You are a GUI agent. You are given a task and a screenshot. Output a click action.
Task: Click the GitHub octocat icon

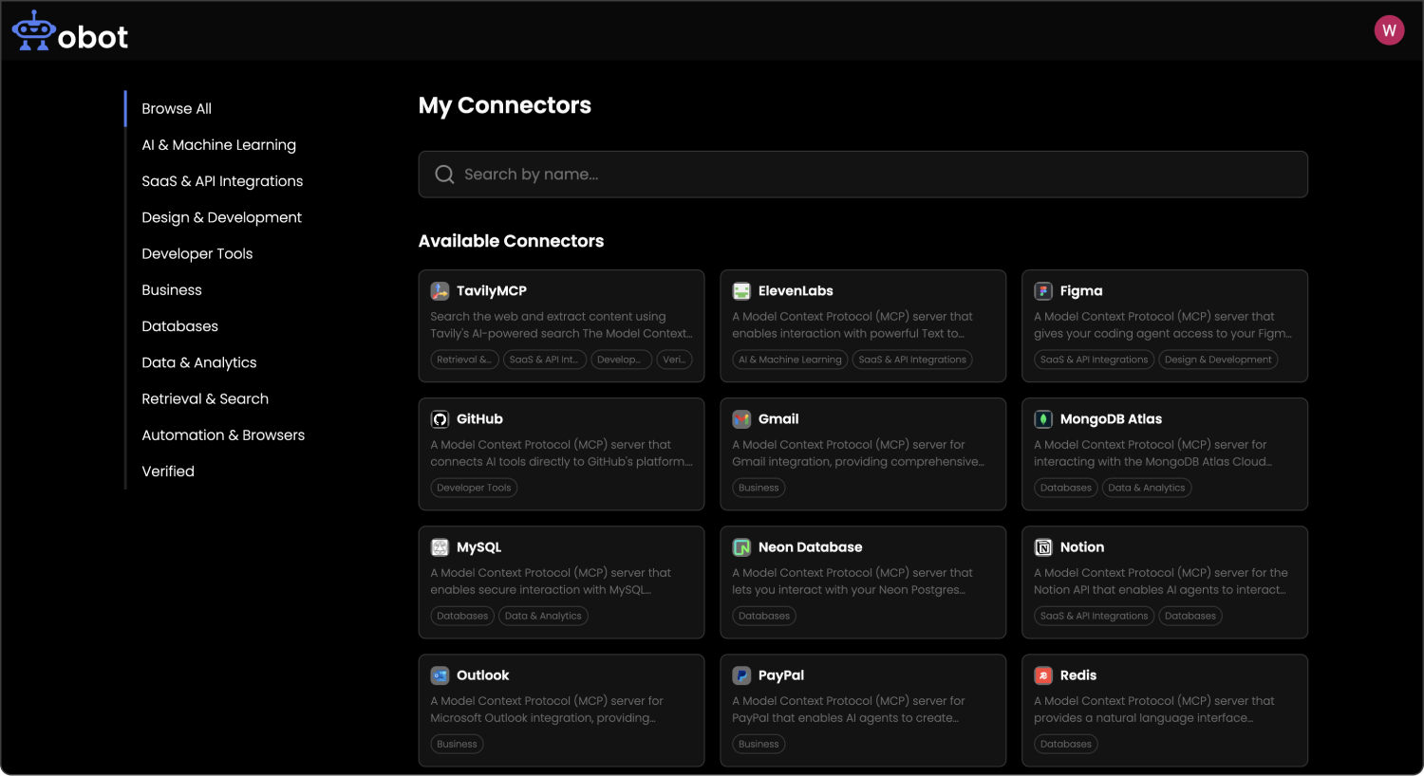440,419
